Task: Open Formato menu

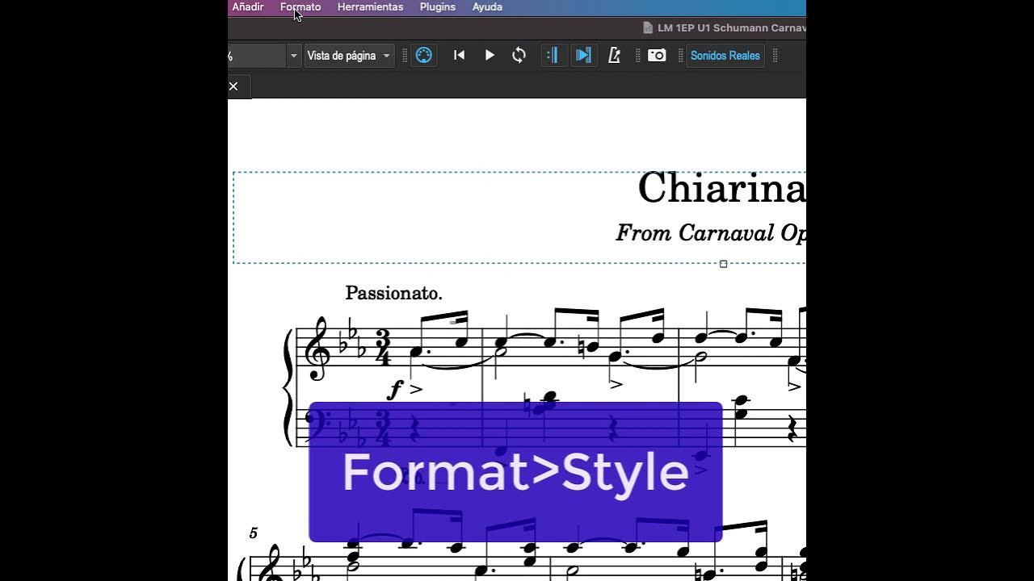Action: tap(301, 6)
